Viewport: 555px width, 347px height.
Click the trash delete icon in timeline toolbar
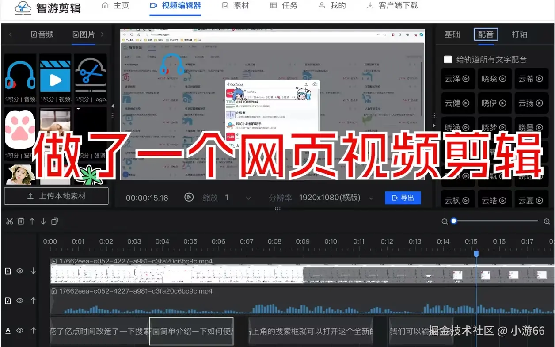pos(21,221)
